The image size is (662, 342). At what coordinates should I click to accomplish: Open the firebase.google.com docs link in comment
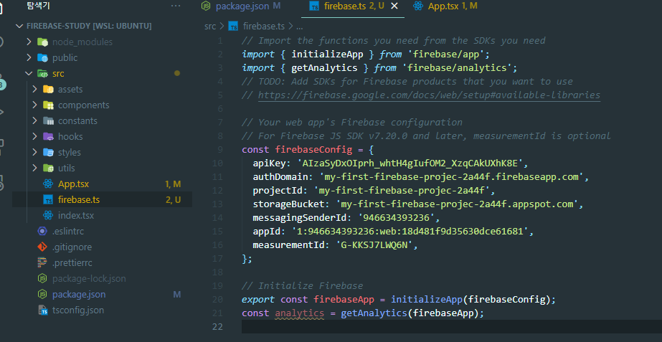tap(429, 95)
